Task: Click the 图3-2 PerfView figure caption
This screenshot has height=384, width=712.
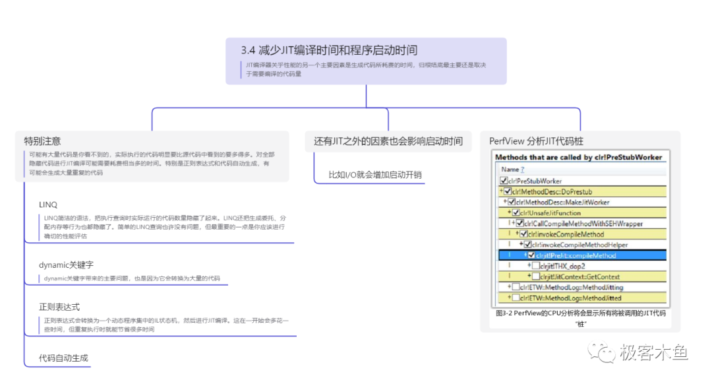Action: tap(581, 318)
